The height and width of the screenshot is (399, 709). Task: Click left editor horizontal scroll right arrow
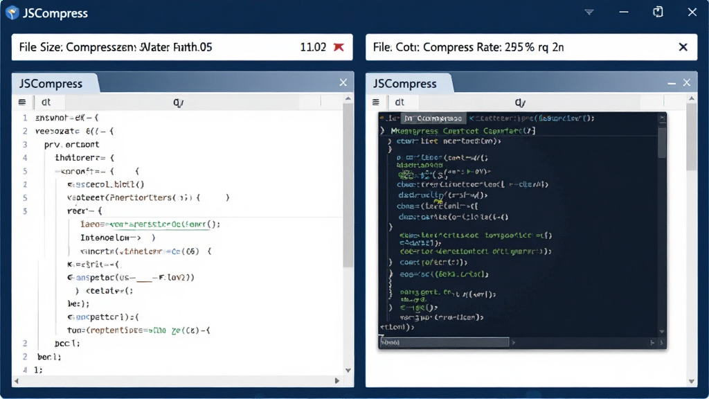coord(337,381)
